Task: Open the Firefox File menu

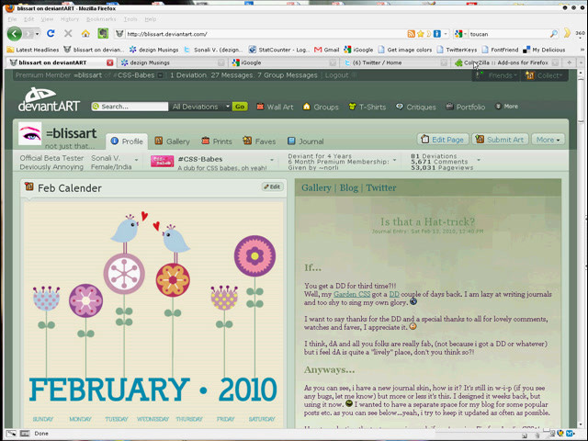Action: coord(12,19)
